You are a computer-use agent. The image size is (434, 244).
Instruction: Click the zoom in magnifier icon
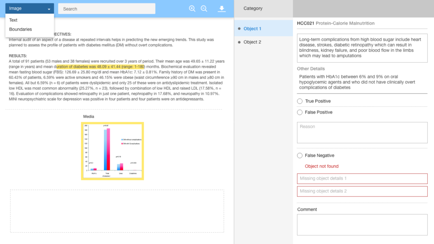(x=192, y=8)
